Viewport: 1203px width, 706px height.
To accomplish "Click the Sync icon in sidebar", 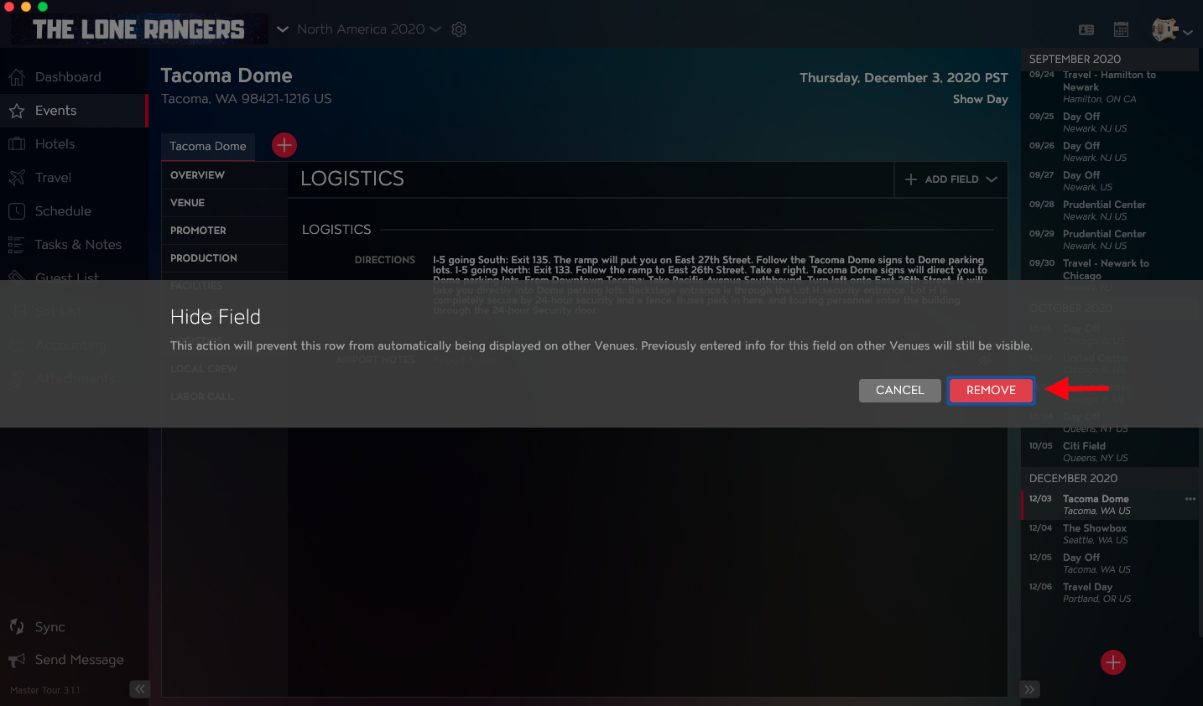I will 17,626.
